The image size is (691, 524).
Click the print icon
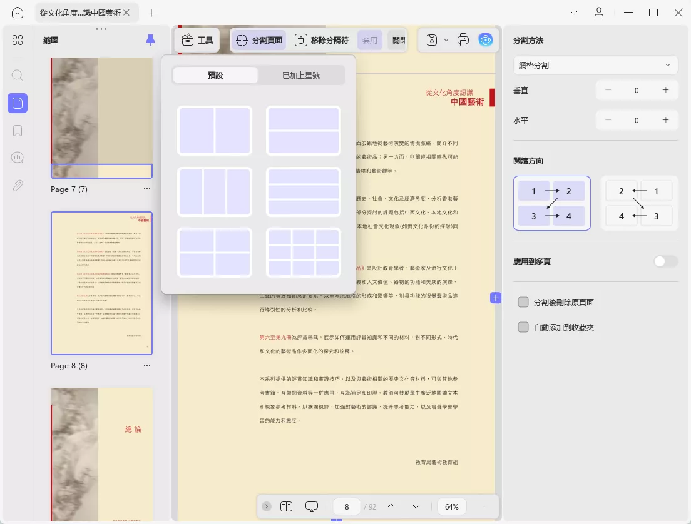point(463,40)
